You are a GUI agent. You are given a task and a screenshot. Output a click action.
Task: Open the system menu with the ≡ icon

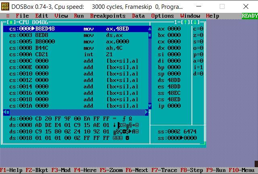click(8, 16)
